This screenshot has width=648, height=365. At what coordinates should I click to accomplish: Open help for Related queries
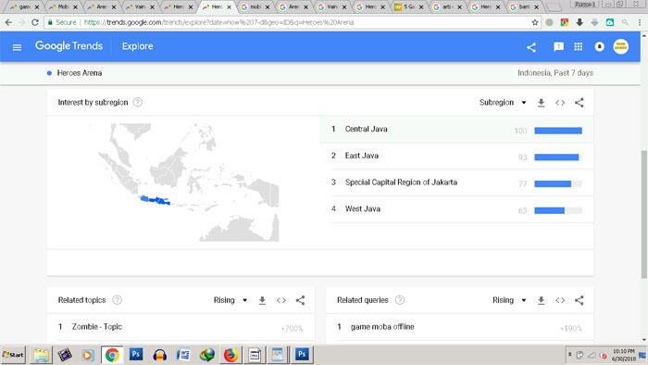(x=400, y=300)
